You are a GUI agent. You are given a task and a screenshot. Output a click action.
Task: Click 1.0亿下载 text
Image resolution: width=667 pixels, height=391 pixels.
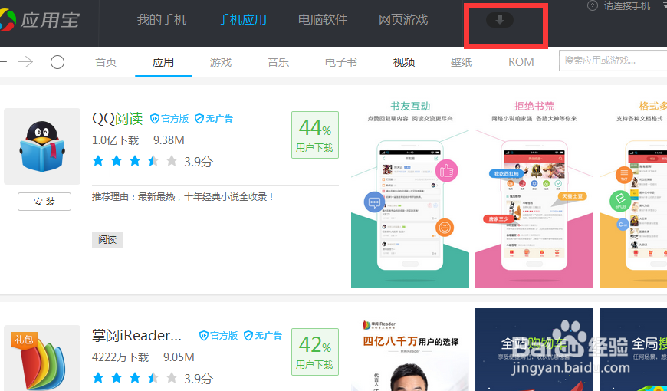116,140
